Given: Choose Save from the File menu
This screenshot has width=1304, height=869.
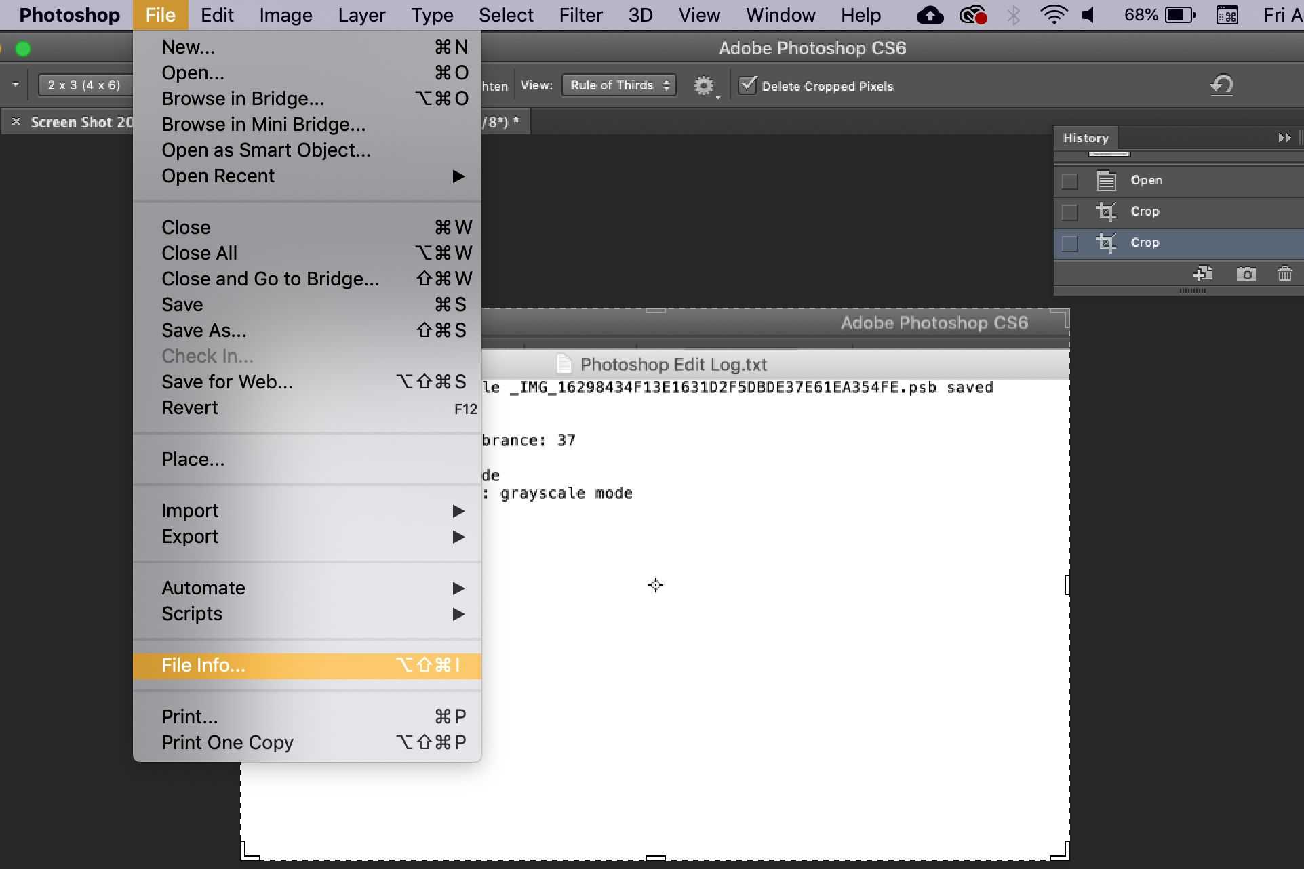Looking at the screenshot, I should pos(307,304).
